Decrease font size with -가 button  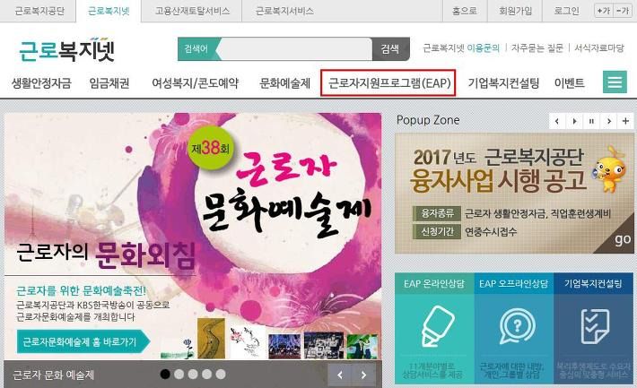pyautogui.click(x=623, y=11)
